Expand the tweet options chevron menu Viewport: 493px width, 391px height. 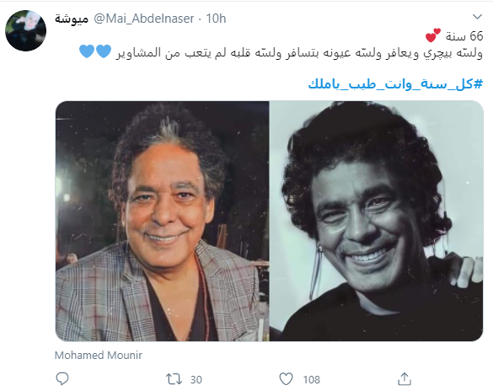[477, 17]
